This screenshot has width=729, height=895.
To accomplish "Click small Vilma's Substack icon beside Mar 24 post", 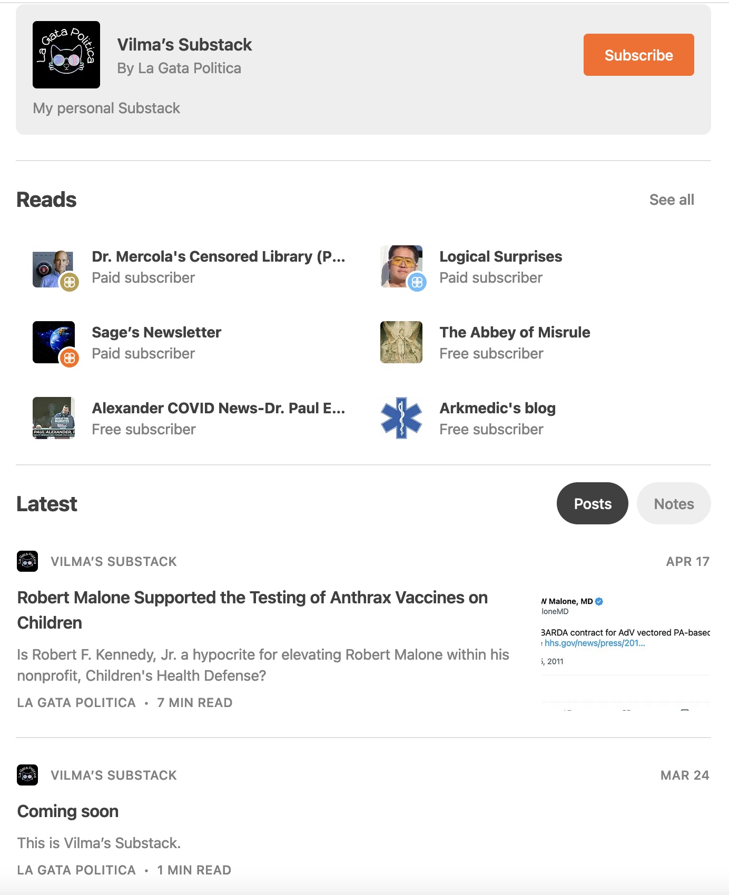I will [27, 775].
